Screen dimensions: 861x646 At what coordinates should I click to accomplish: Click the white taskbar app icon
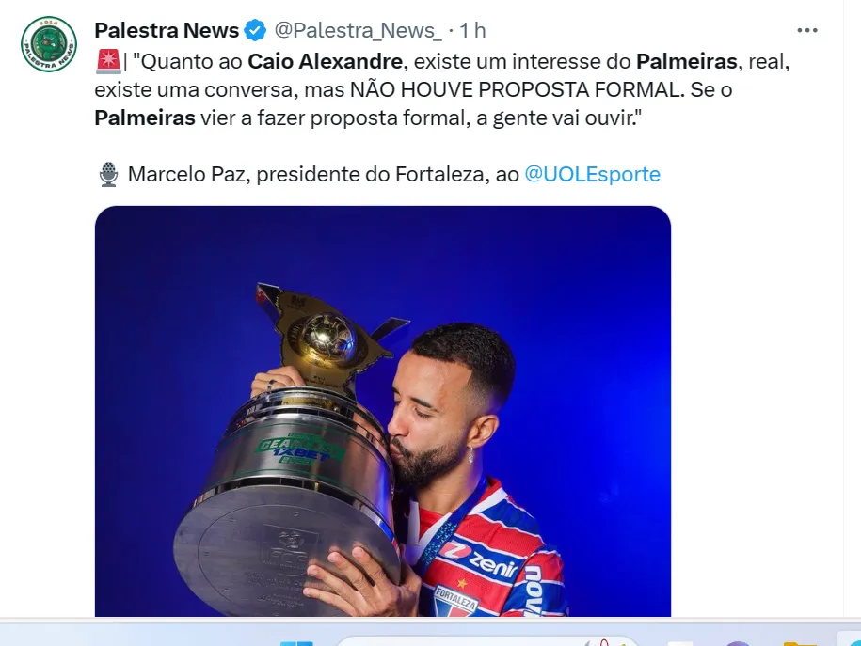coord(679,643)
